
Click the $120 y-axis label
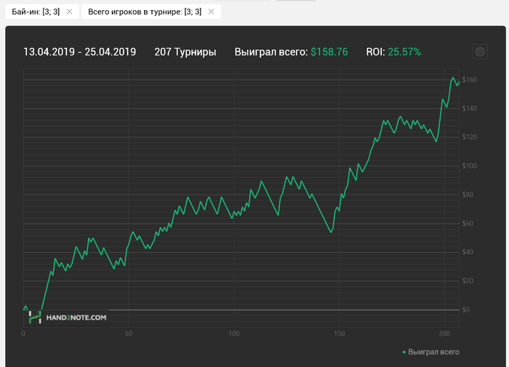[470, 137]
